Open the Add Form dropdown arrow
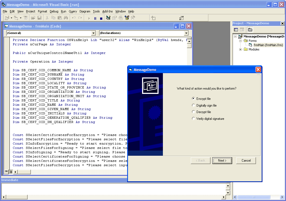Viewport: 286px width, 201px height. coord(21,18)
